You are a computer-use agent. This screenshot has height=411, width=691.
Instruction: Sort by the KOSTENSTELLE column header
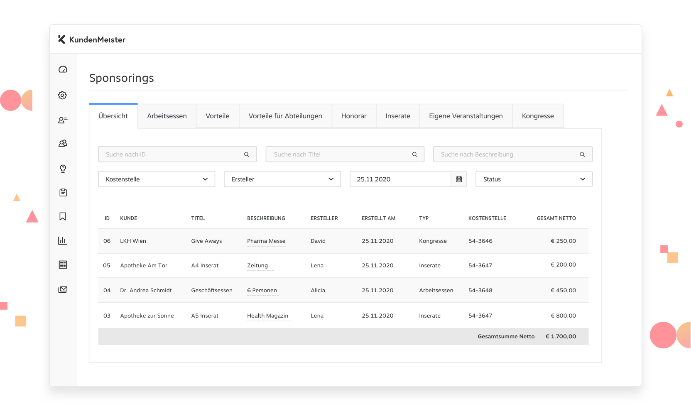[487, 218]
